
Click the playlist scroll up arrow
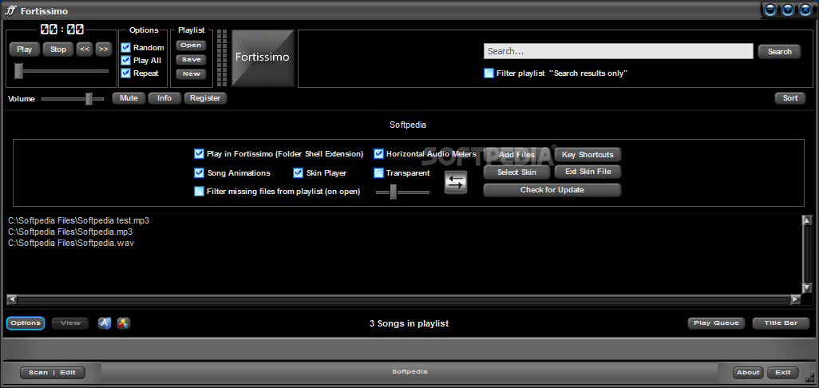[x=807, y=220]
